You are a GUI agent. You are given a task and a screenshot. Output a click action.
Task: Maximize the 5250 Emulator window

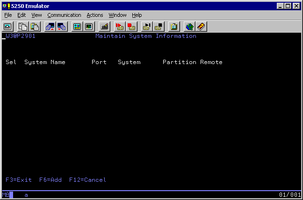pos(288,6)
